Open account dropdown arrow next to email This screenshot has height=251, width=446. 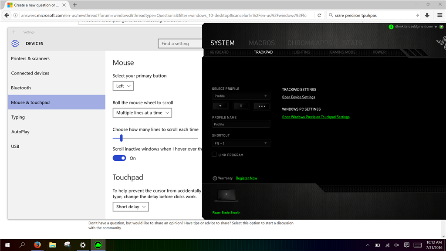click(436, 27)
